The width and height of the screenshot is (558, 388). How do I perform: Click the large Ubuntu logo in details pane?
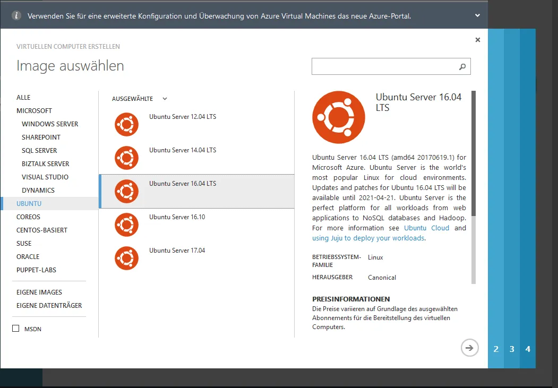pos(338,117)
